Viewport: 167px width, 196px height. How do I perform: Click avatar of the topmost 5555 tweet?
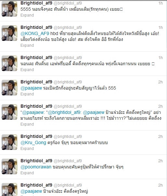tap(9, 9)
